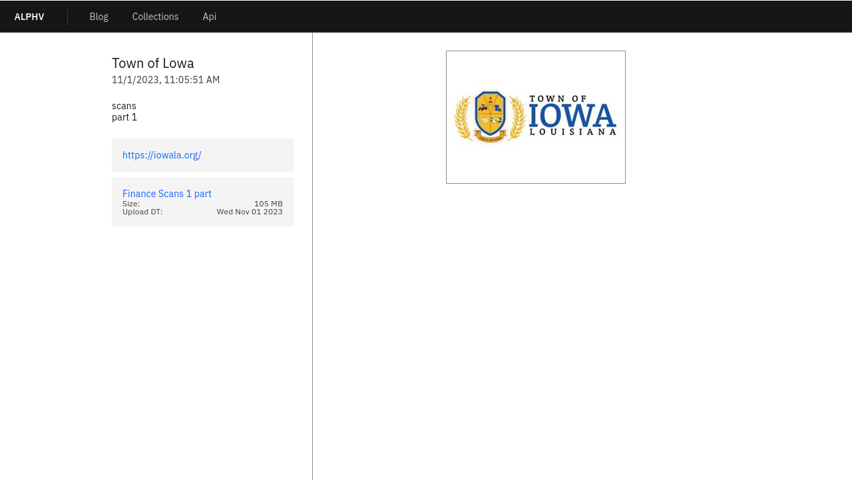Image resolution: width=852 pixels, height=480 pixels.
Task: Click the Size label in the file card
Action: 131,204
